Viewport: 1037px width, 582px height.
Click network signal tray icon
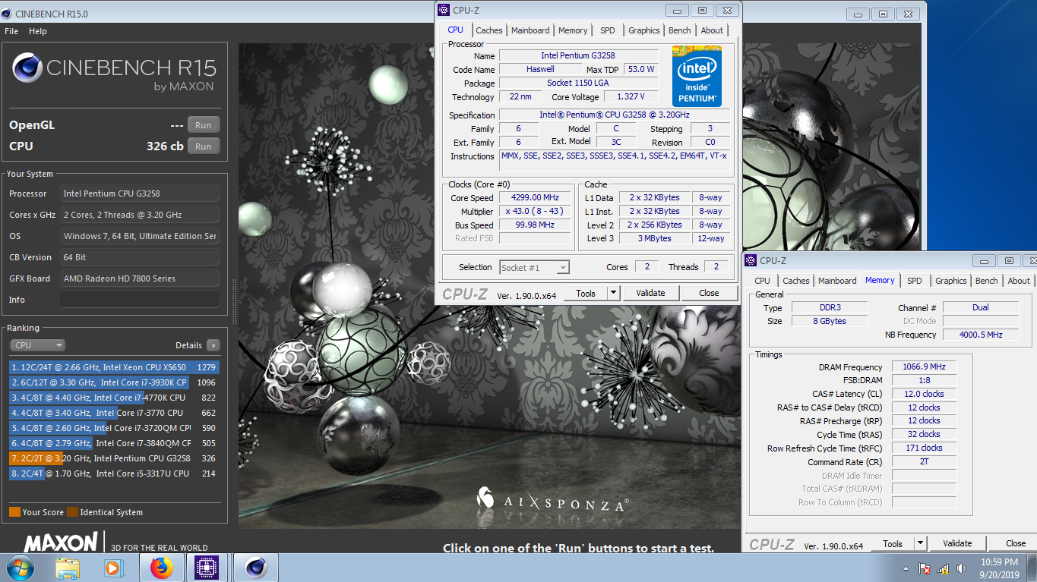943,568
